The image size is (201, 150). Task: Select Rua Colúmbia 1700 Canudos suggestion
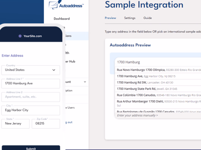(158, 95)
